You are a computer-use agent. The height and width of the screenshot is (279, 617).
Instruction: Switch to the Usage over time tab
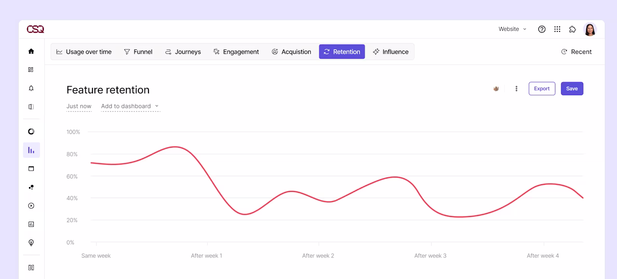(84, 52)
